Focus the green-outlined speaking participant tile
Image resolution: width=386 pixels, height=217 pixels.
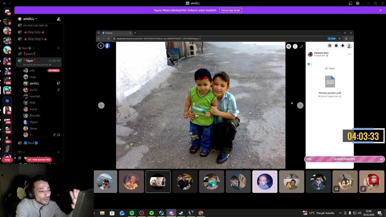(x=158, y=182)
